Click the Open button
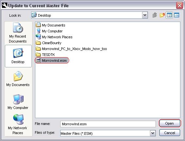 (x=170, y=123)
